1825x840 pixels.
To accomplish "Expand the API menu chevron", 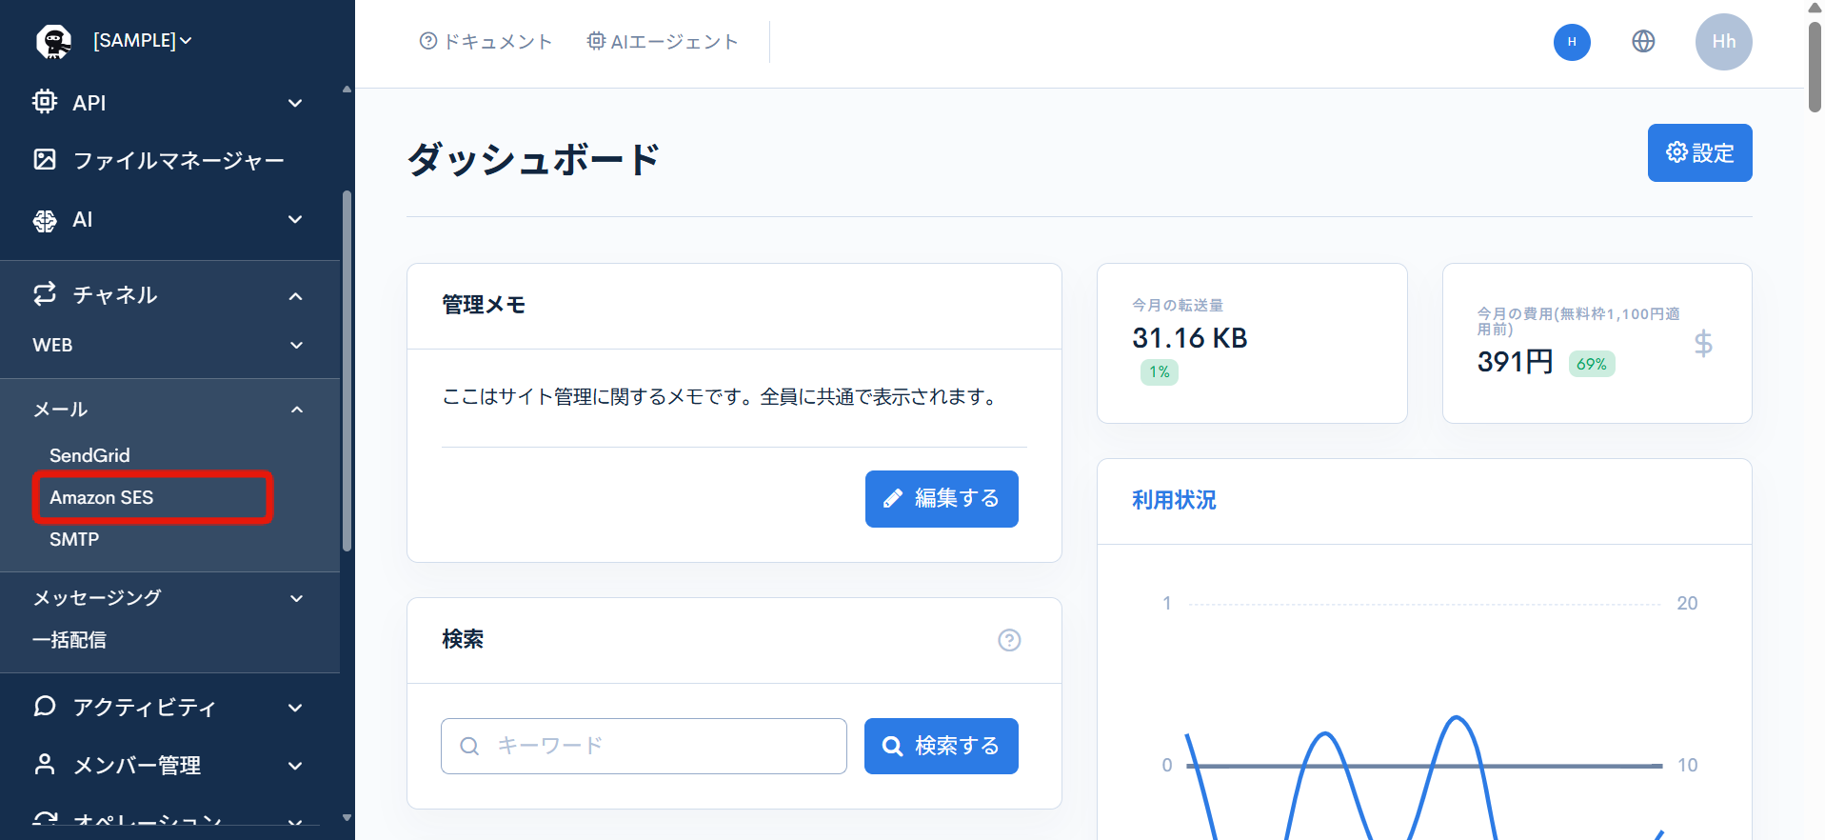I will pyautogui.click(x=295, y=103).
